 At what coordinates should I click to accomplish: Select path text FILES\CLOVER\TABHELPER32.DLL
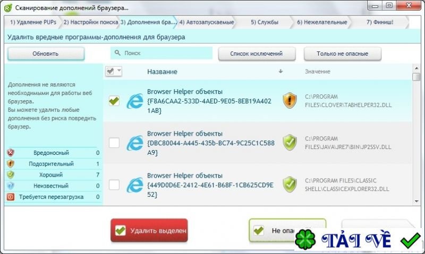tap(348, 105)
